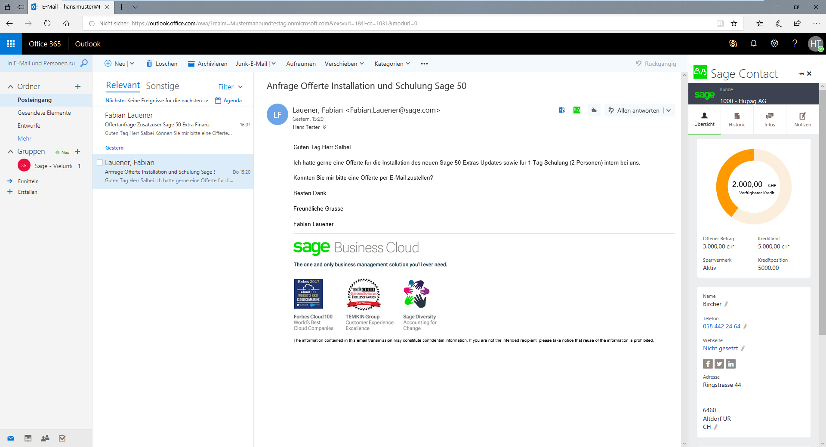This screenshot has height=447, width=826.
Task: Click Mehr to show more folders
Action: click(x=25, y=138)
